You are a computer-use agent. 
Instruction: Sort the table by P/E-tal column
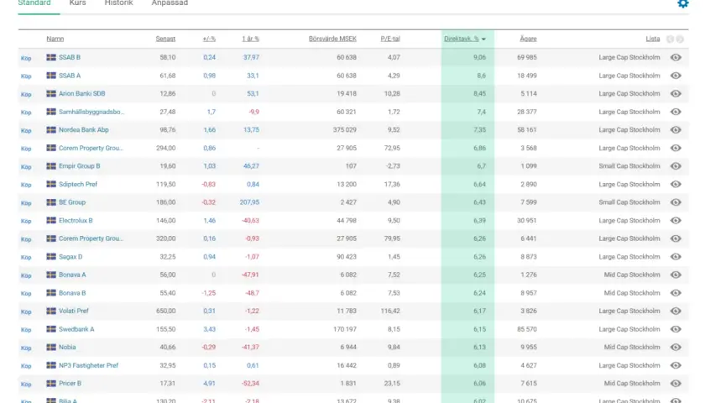pyautogui.click(x=390, y=39)
